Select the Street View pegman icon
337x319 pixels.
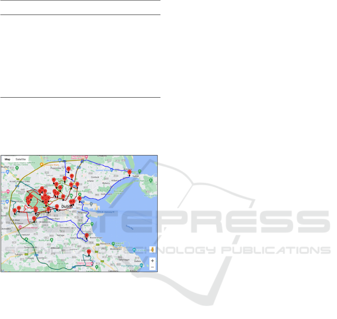pos(152,249)
